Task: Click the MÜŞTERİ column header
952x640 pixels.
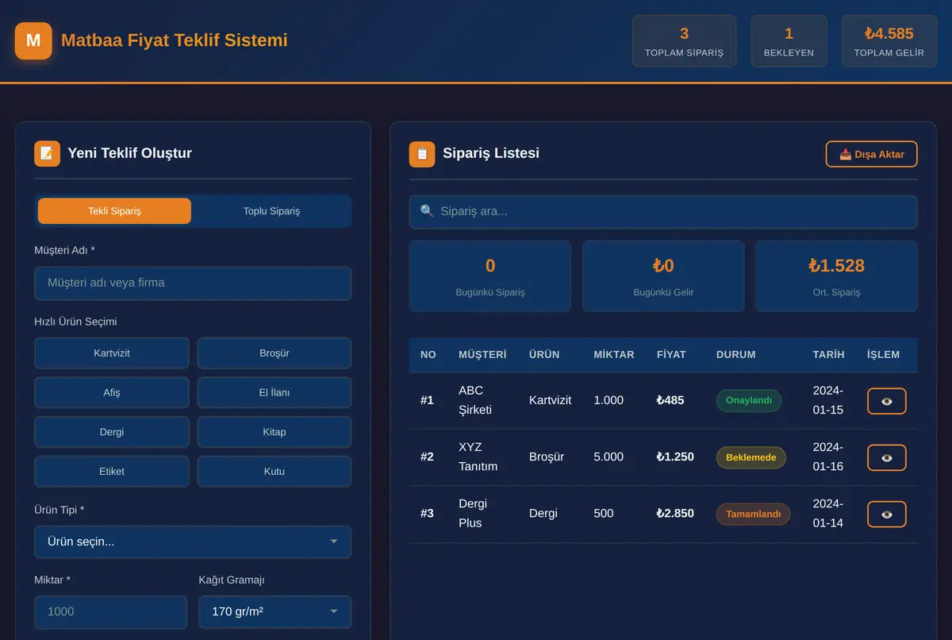Action: 482,355
